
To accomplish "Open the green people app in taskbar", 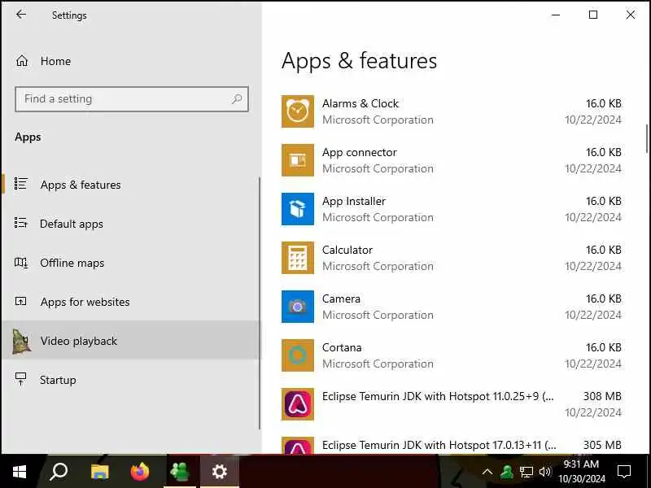I will 180,472.
